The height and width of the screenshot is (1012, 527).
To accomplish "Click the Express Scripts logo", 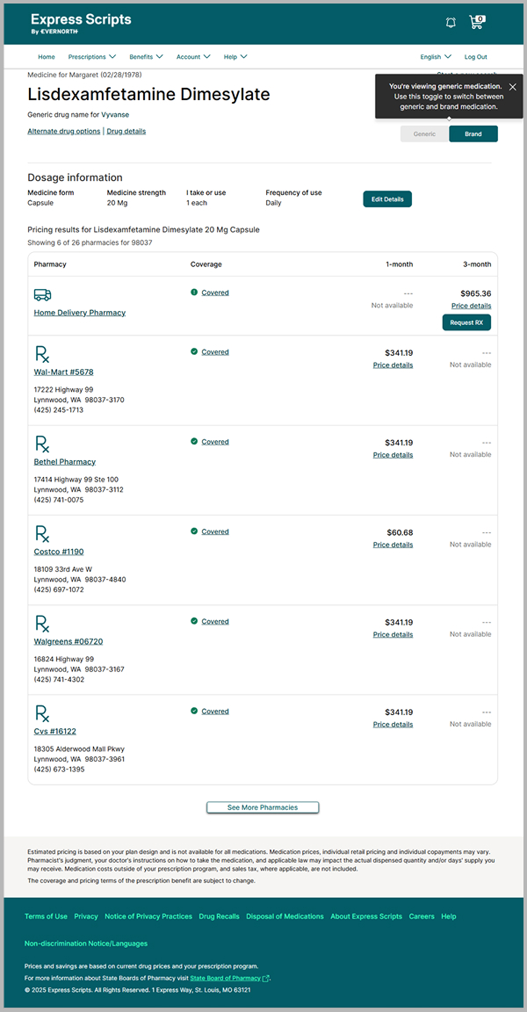I will tap(81, 23).
